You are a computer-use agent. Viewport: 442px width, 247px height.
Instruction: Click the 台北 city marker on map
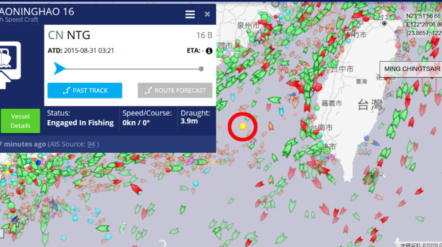[x=384, y=24]
